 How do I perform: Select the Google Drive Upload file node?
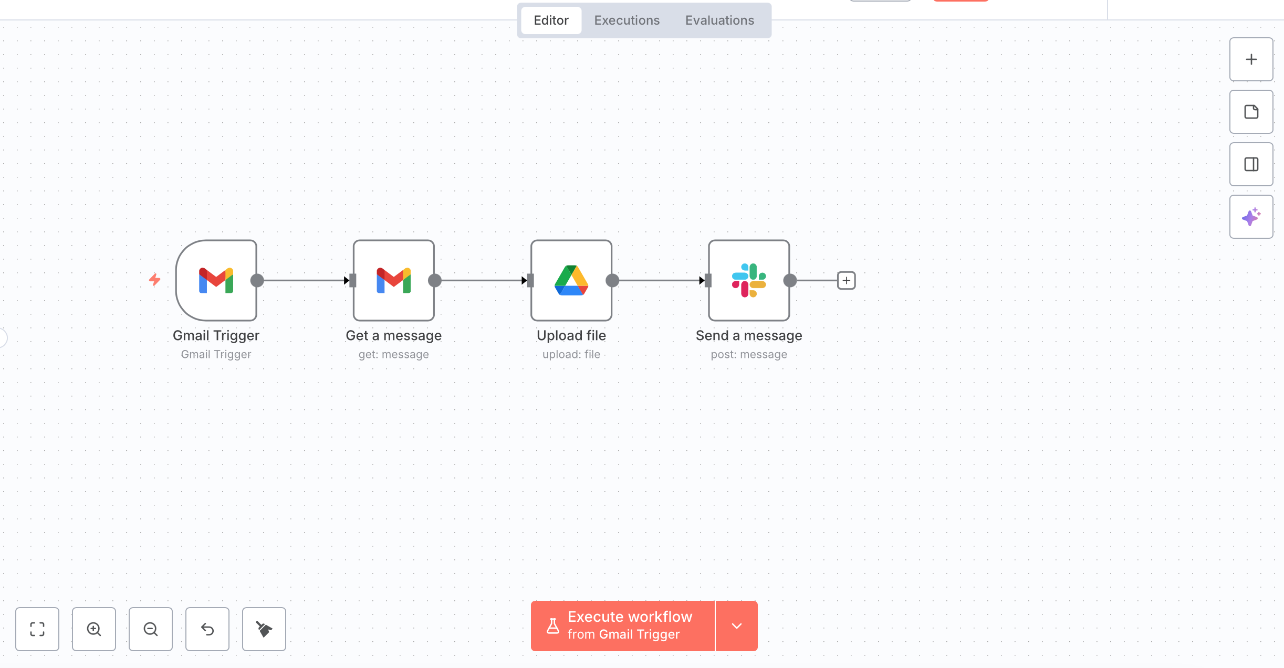point(571,280)
